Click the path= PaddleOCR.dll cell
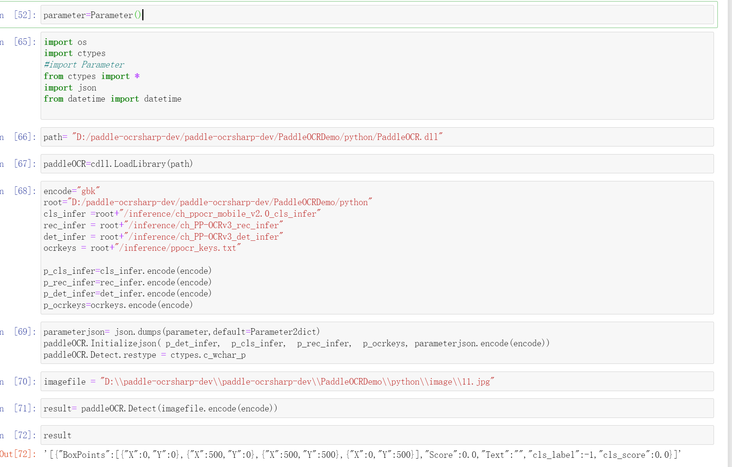Screen dimensions: 732x467 [377, 137]
